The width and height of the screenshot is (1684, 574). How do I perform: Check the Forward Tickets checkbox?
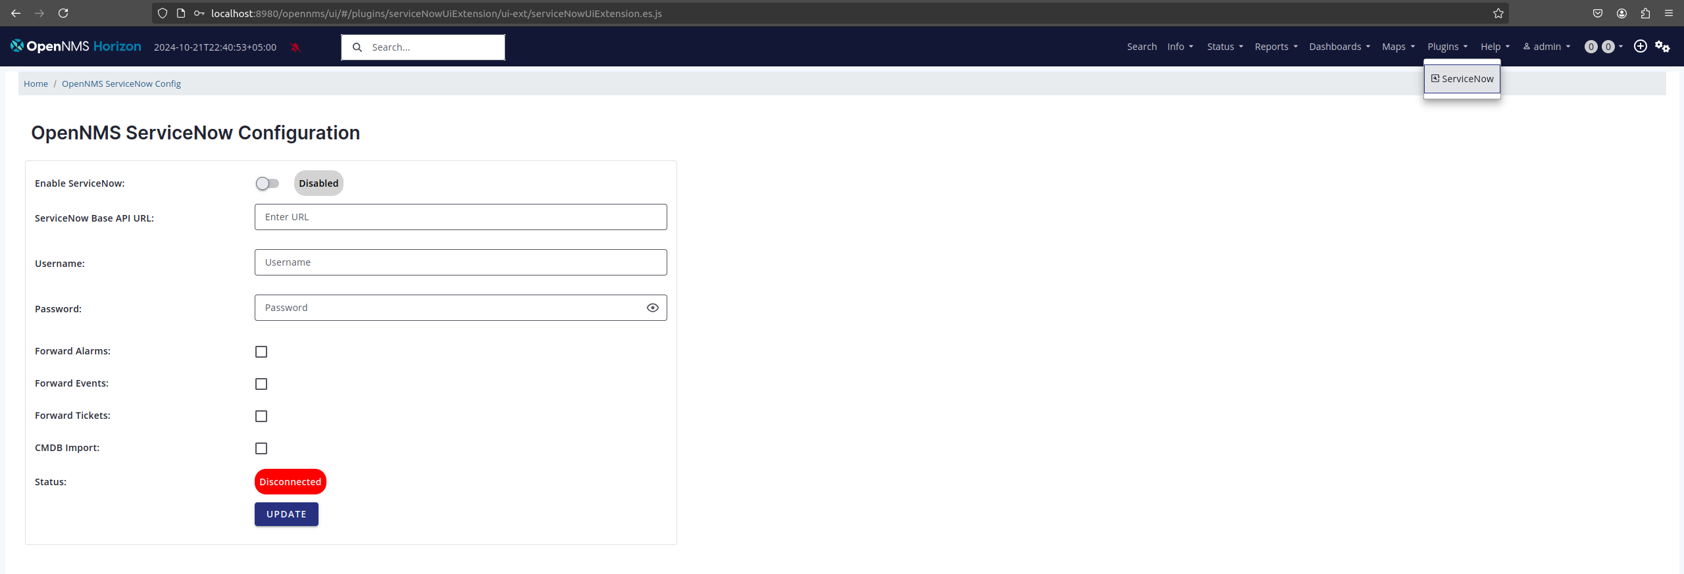(261, 416)
